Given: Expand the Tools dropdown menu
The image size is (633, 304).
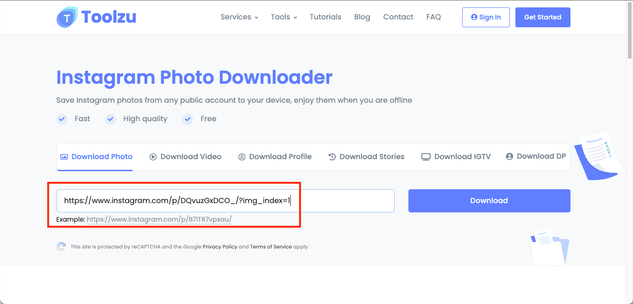Looking at the screenshot, I should [284, 17].
